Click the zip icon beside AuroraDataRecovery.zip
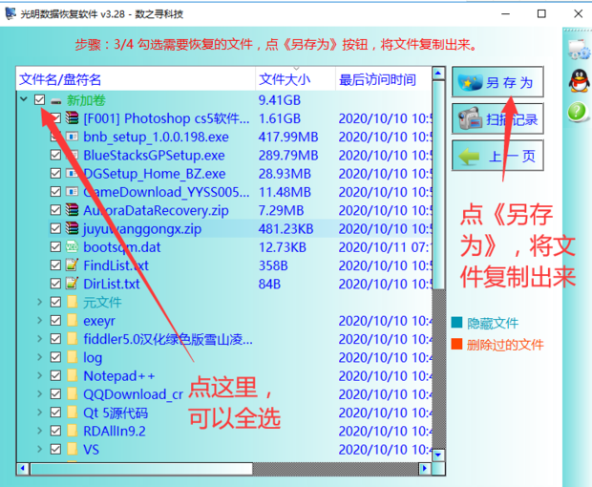Screen dimensions: 592x487 click(x=72, y=210)
